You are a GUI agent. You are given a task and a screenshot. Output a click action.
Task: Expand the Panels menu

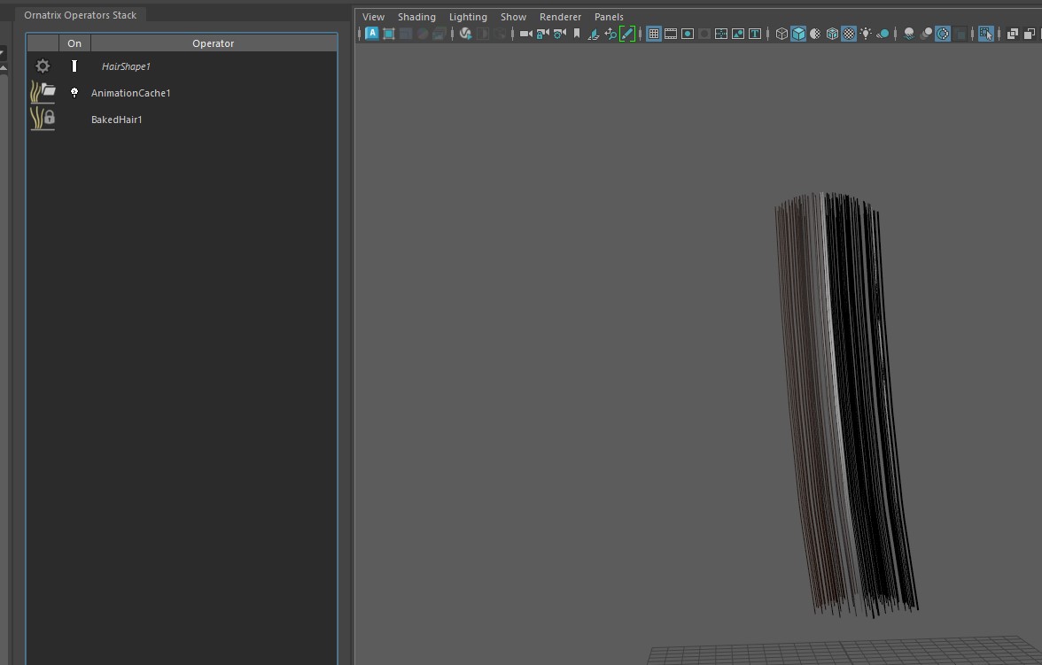[x=609, y=17]
